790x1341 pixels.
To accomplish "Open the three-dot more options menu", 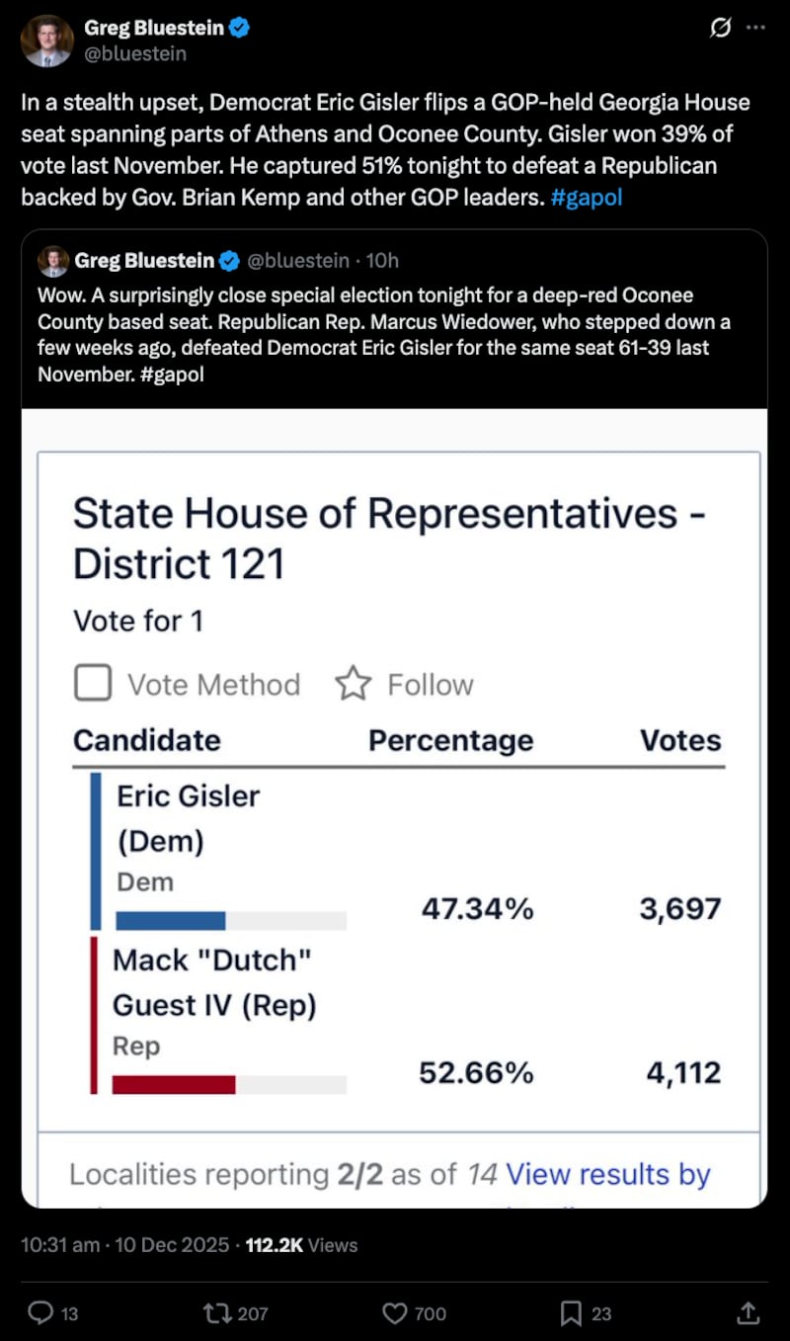I will pyautogui.click(x=755, y=29).
